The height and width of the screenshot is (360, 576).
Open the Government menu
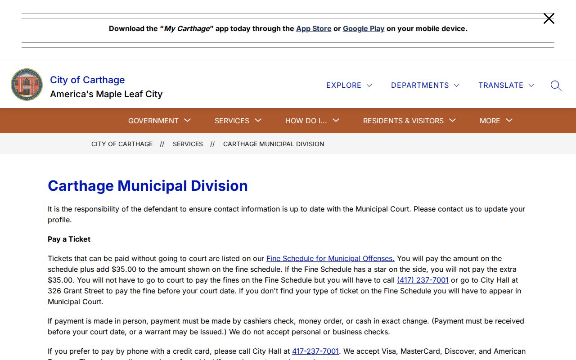click(160, 121)
